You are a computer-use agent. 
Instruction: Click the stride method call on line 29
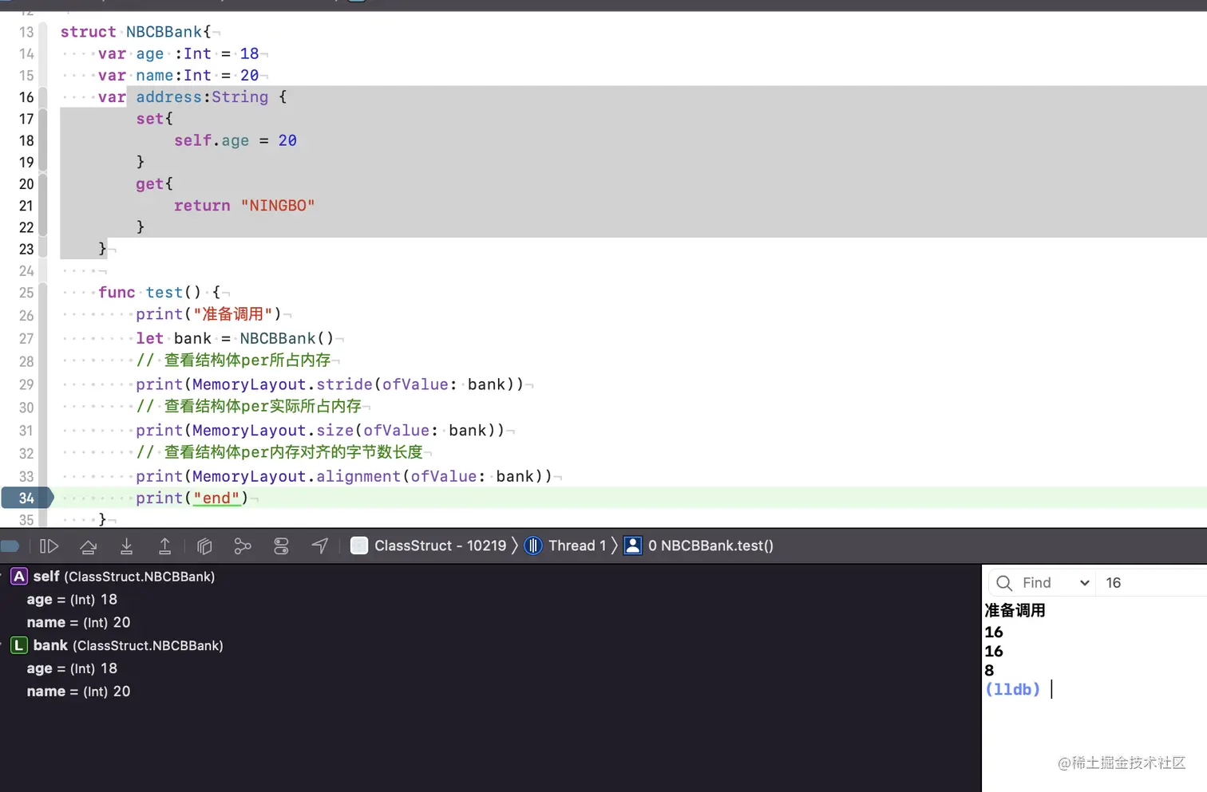pos(344,384)
